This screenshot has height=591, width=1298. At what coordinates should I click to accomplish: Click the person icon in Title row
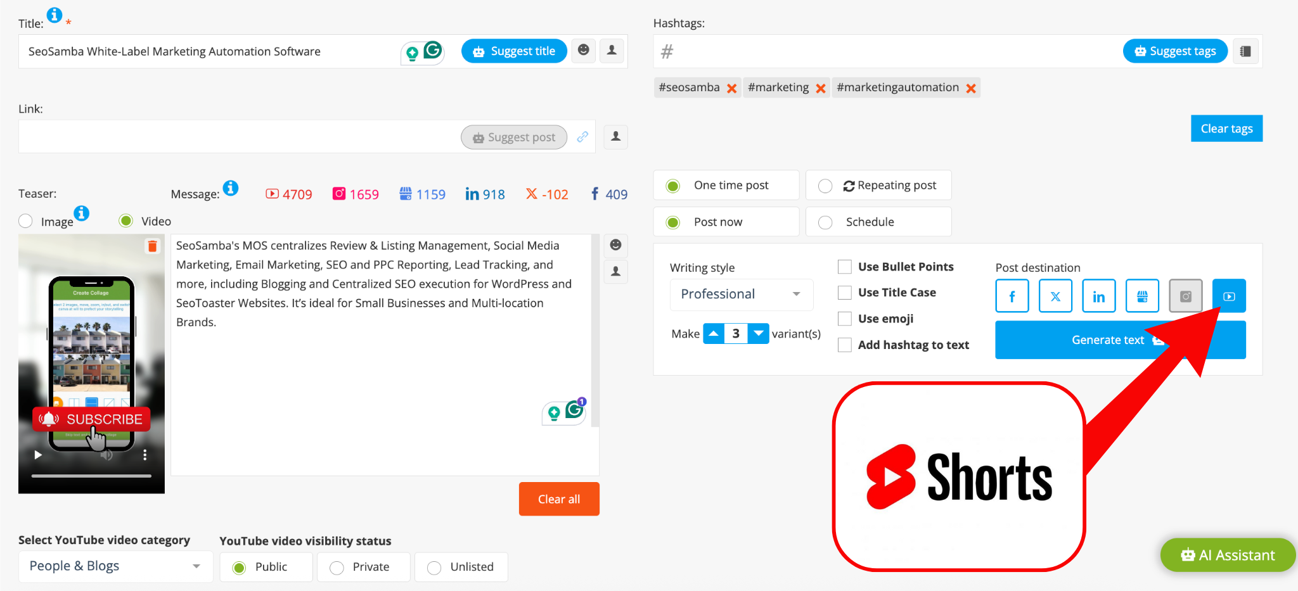pyautogui.click(x=612, y=50)
